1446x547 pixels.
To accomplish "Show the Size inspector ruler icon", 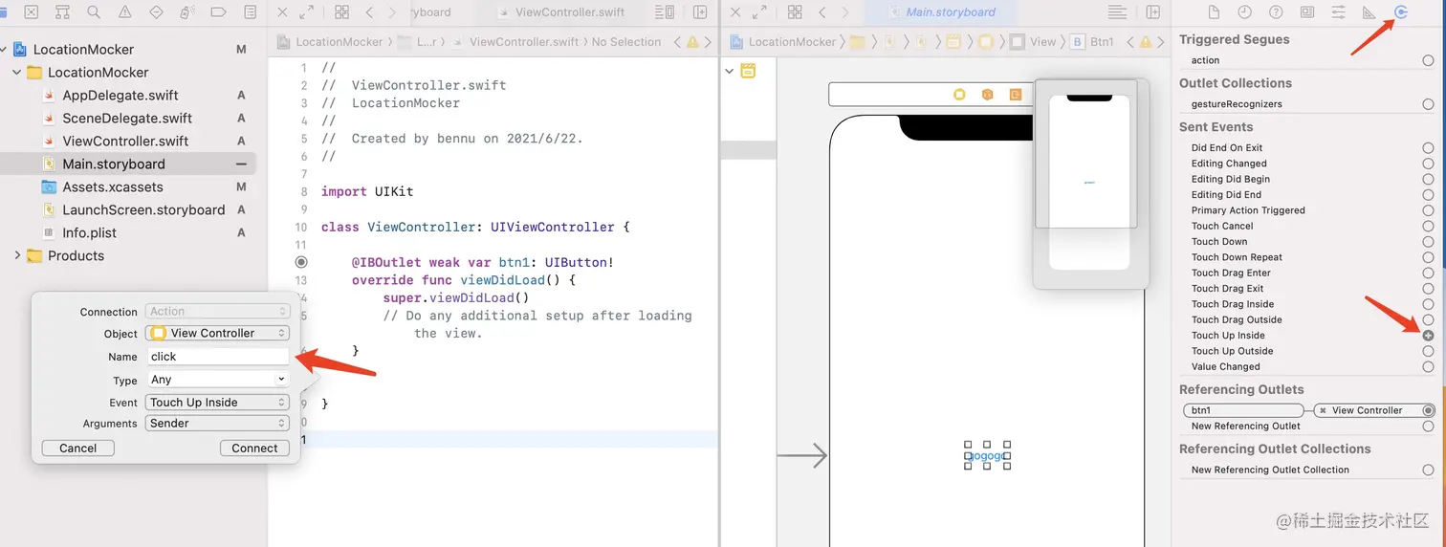I will tap(1369, 12).
